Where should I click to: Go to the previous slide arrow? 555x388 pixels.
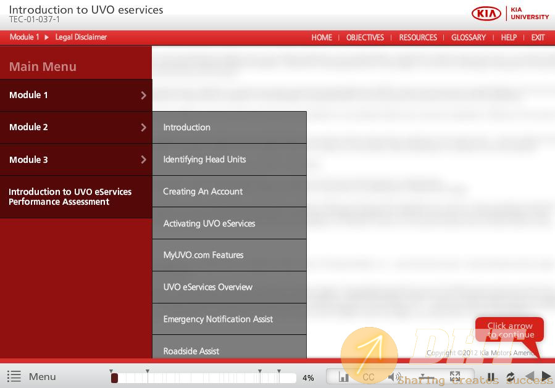[530, 376]
